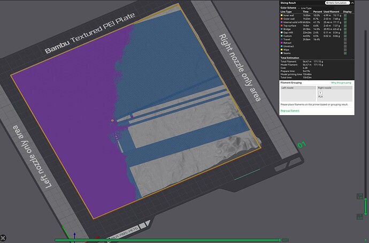Toggle display of Bridge lines

[345, 29]
